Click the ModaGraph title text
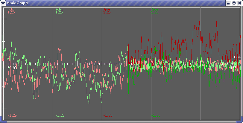 pyautogui.click(x=17, y=3)
